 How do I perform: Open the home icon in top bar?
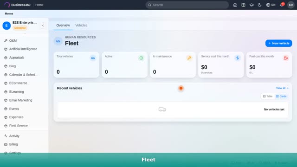click(x=235, y=5)
